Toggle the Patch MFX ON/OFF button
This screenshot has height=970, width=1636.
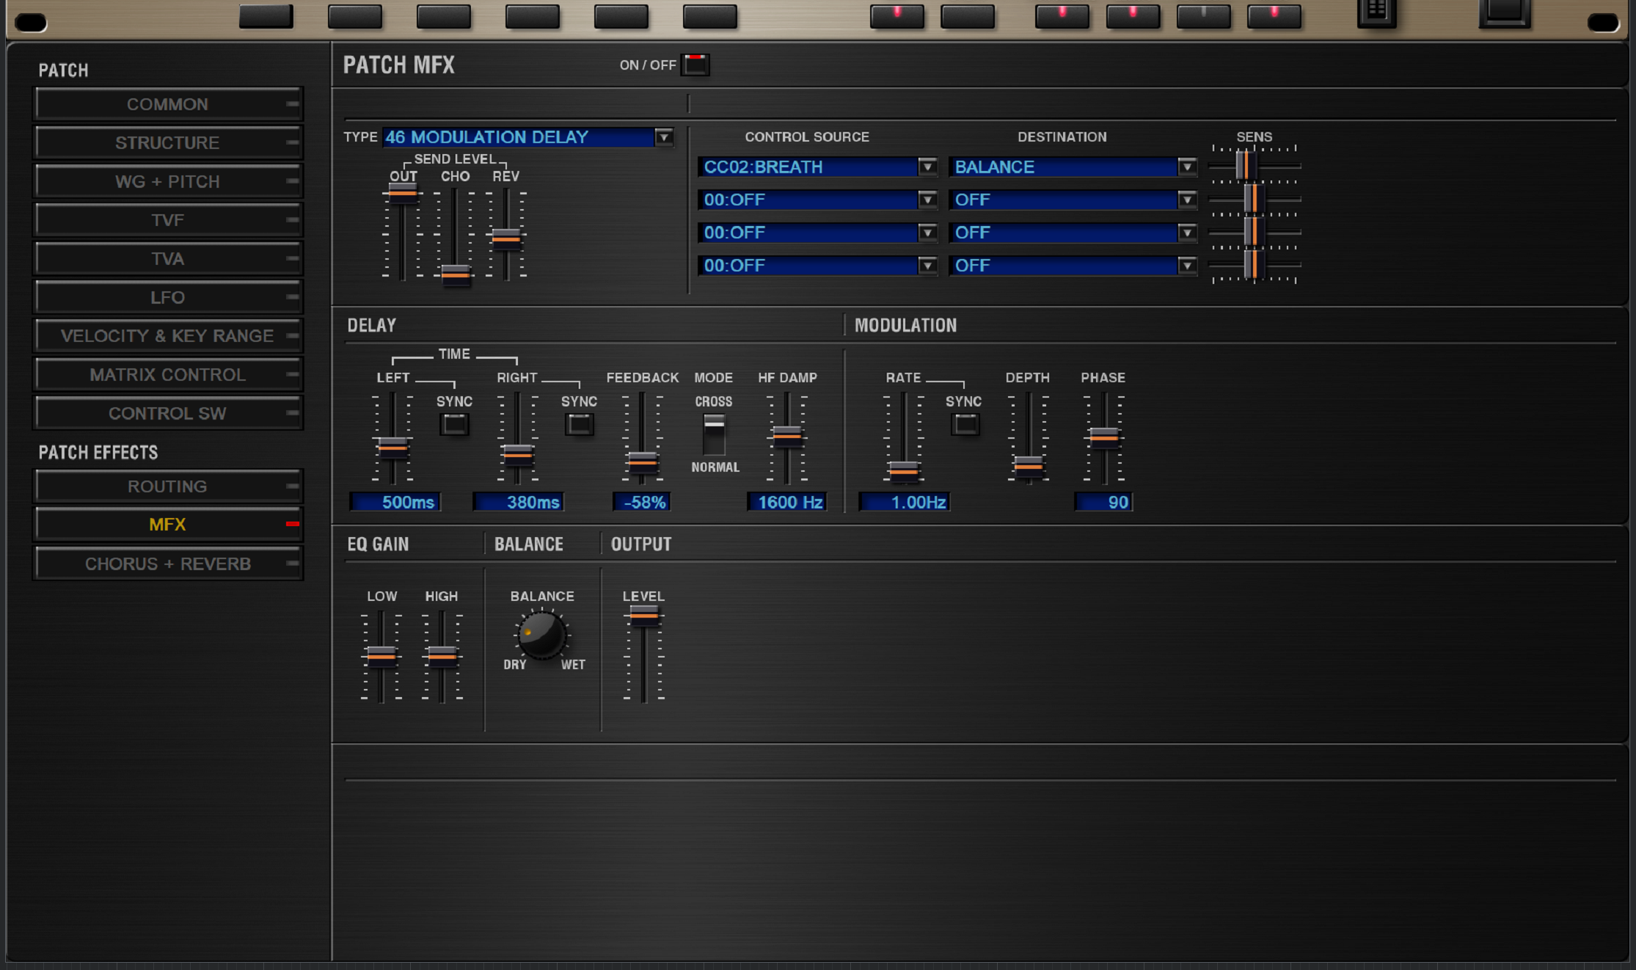695,65
